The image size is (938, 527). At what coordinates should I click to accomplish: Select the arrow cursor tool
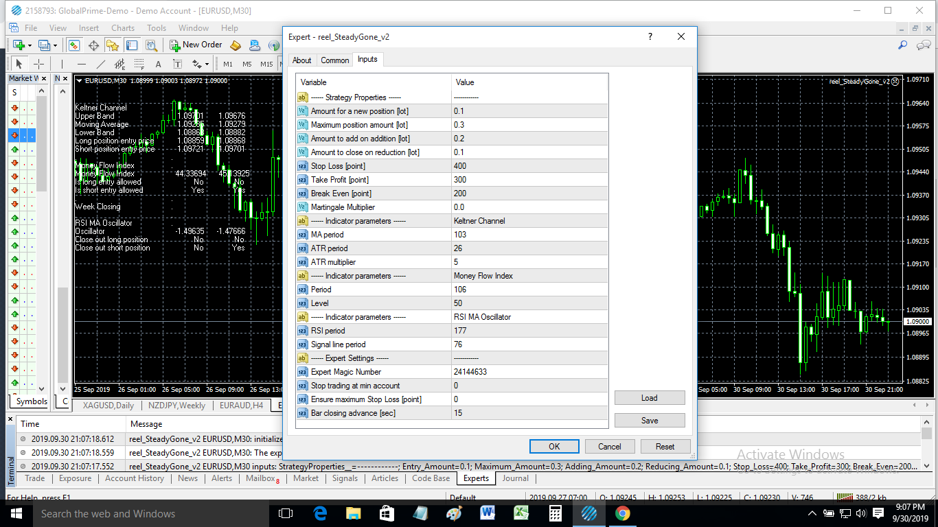[x=19, y=64]
